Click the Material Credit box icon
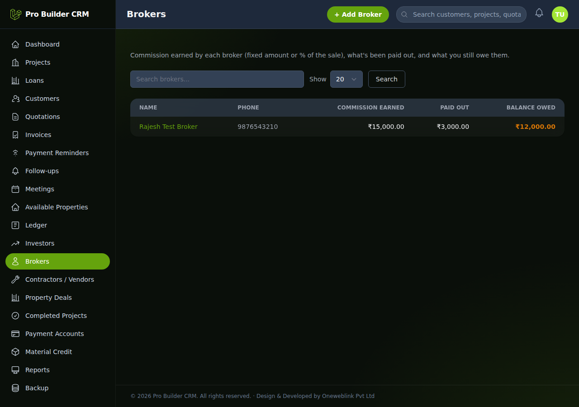 [15, 352]
